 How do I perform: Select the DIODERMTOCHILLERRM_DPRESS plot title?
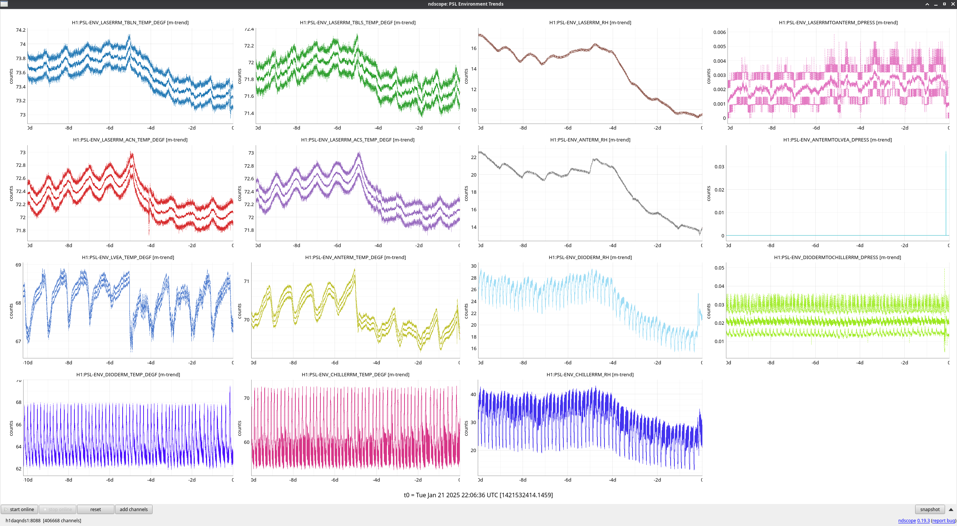[x=837, y=257]
